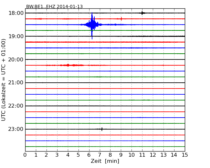Click the 23:00 y-axis tick label
The height and width of the screenshot is (168, 210).
[16, 129]
